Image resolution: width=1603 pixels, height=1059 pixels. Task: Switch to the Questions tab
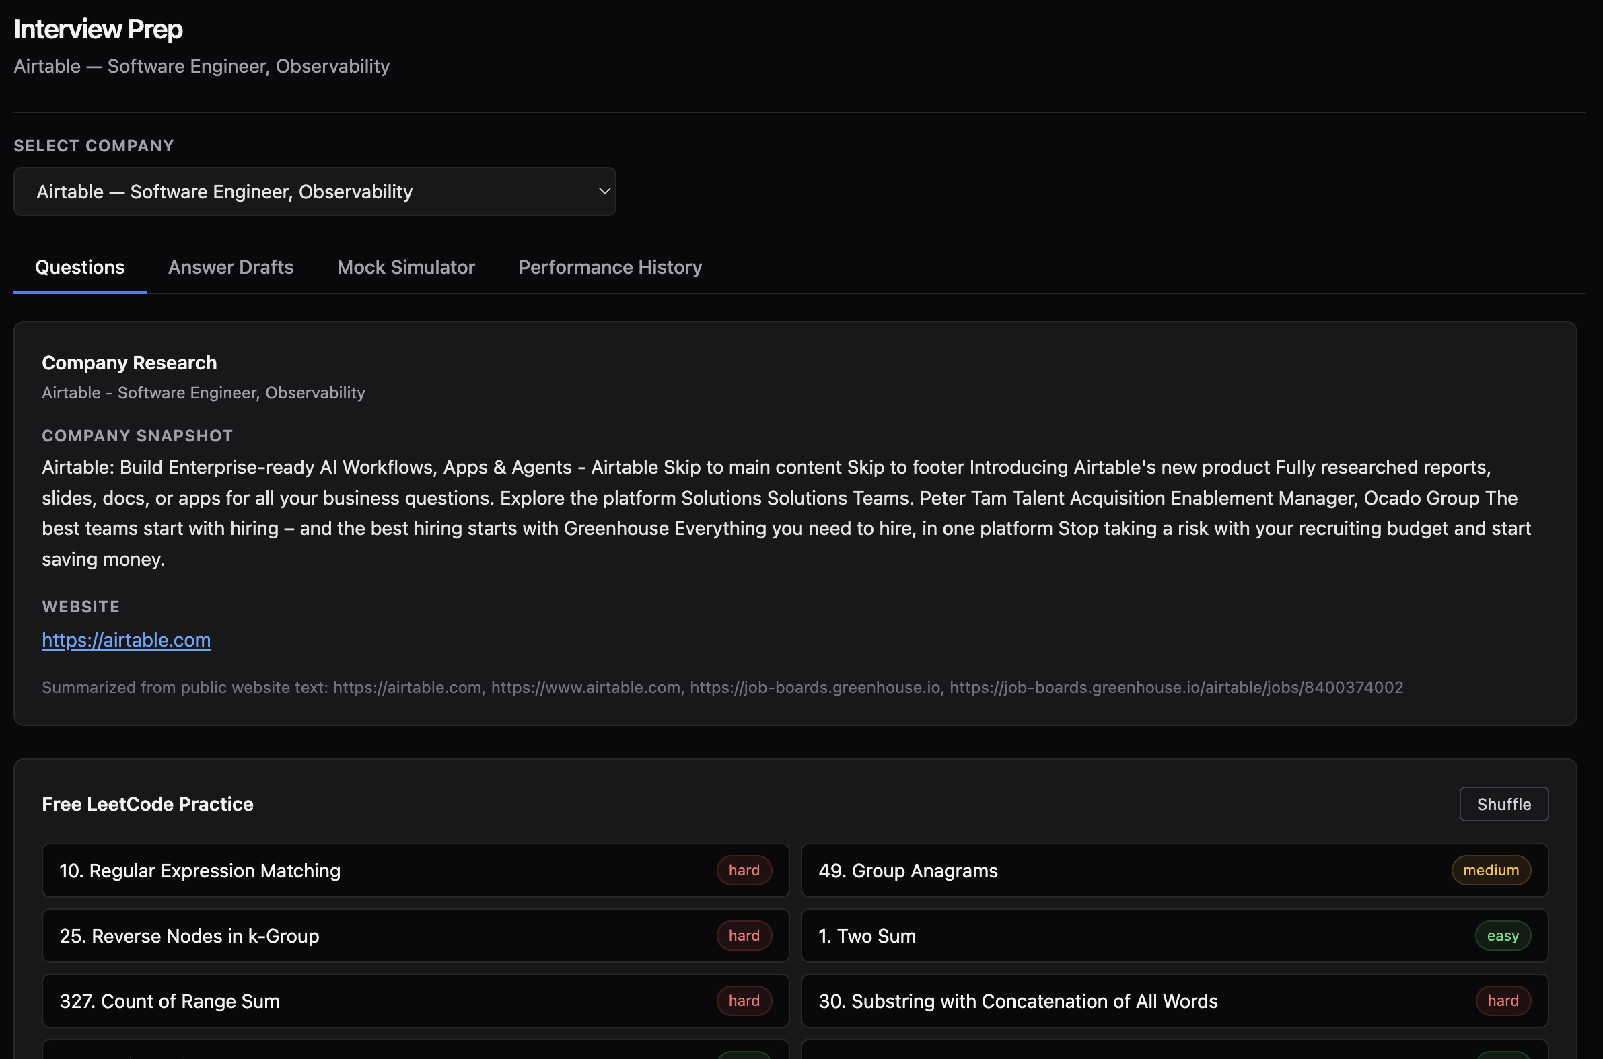[x=79, y=268]
